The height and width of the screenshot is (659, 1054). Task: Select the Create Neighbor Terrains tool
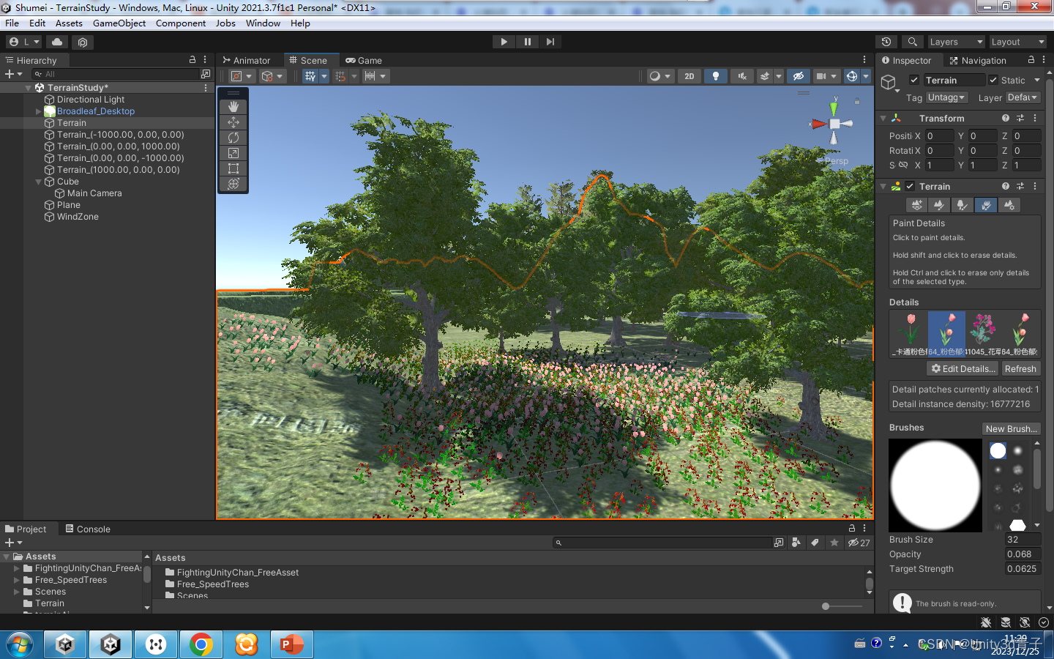(x=916, y=205)
